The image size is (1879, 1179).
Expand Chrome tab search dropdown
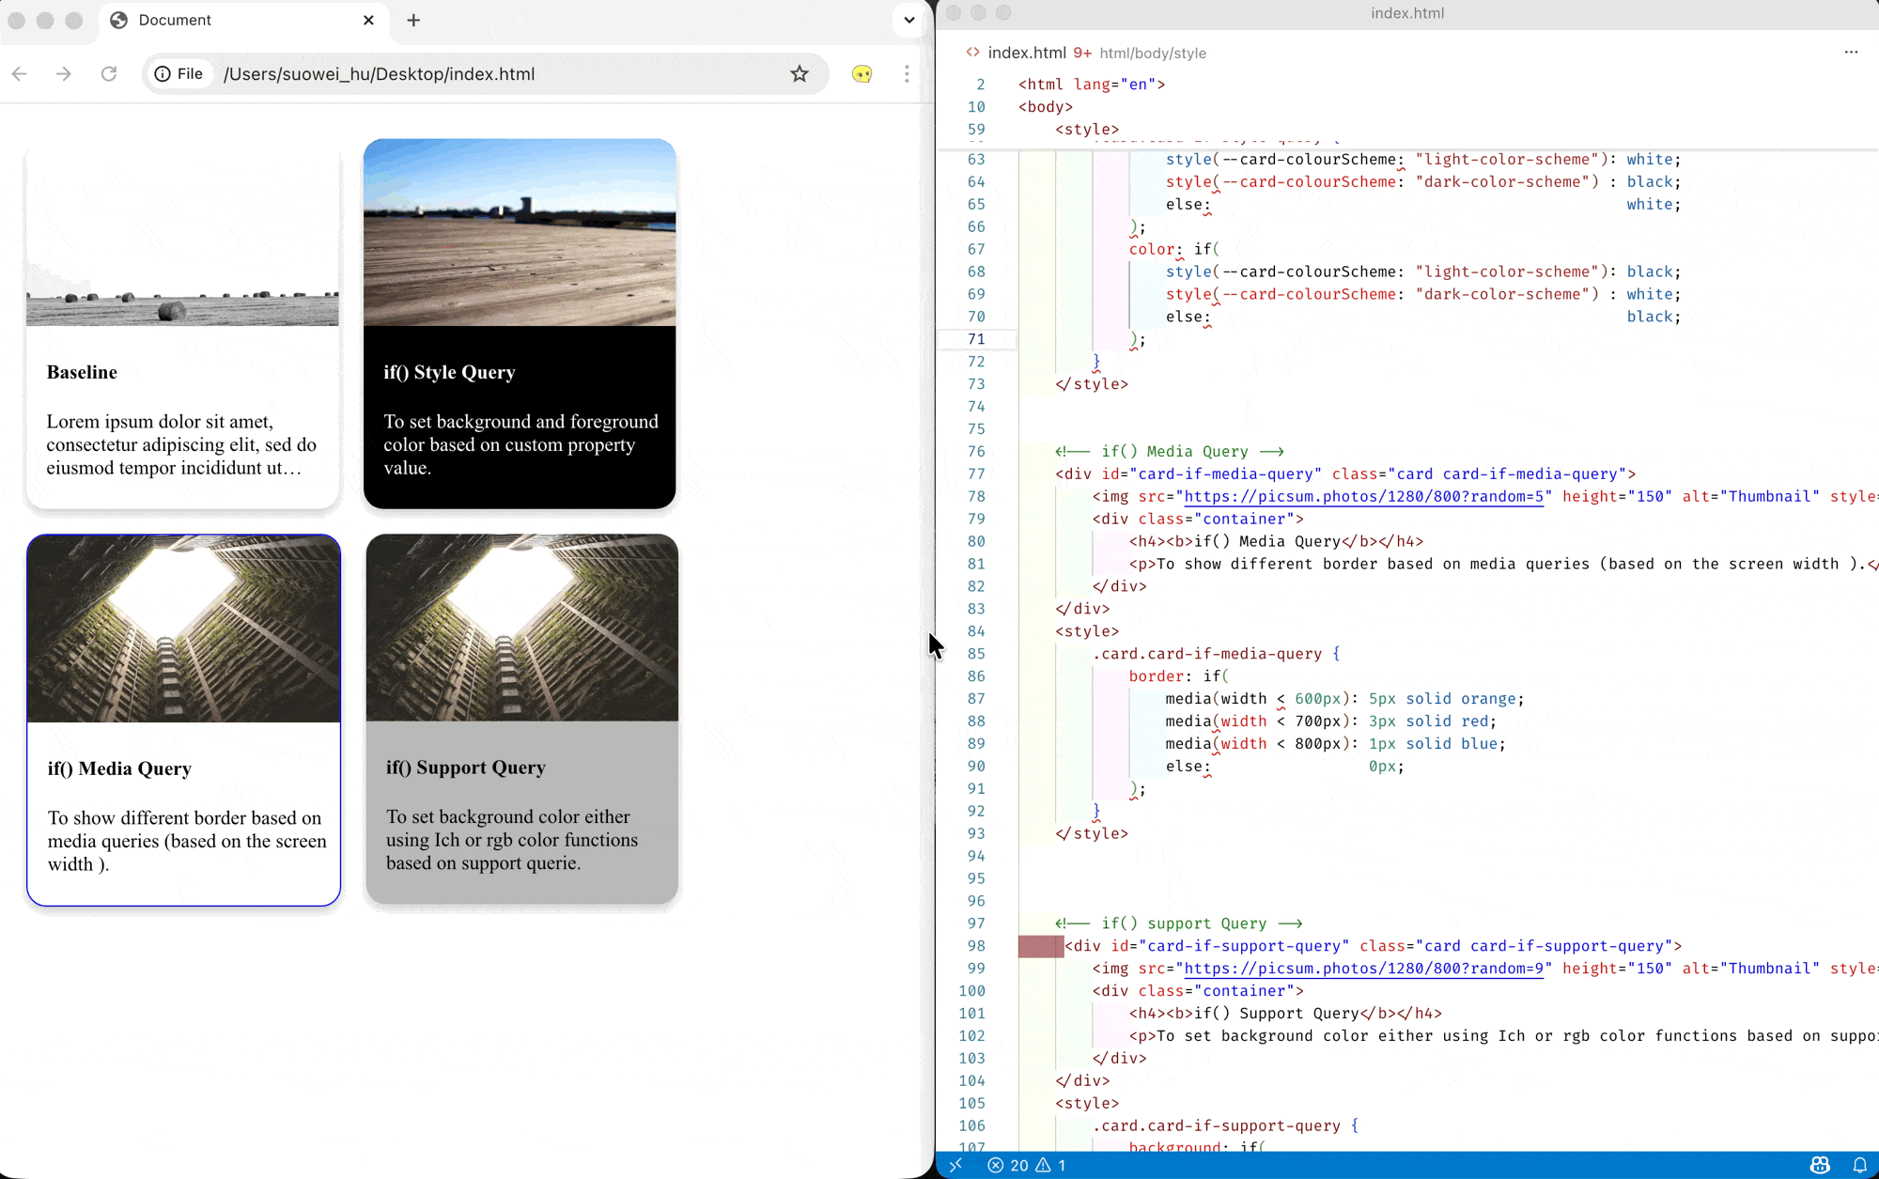click(908, 20)
